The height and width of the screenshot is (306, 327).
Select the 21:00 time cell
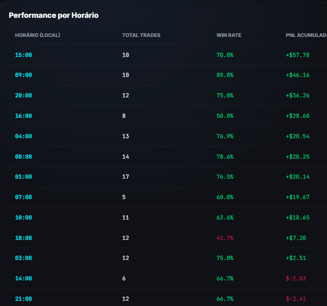click(x=23, y=299)
